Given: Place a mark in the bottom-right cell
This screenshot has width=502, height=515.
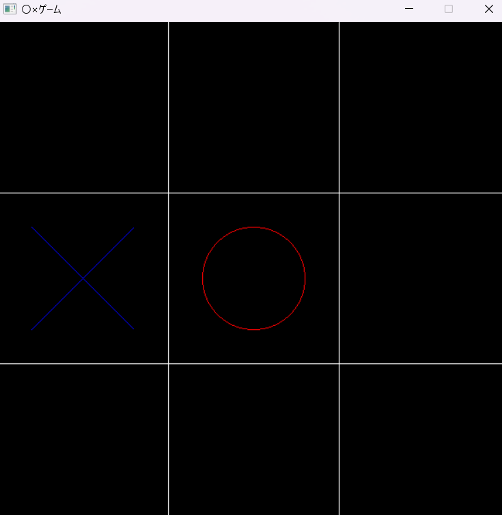Looking at the screenshot, I should 421,439.
